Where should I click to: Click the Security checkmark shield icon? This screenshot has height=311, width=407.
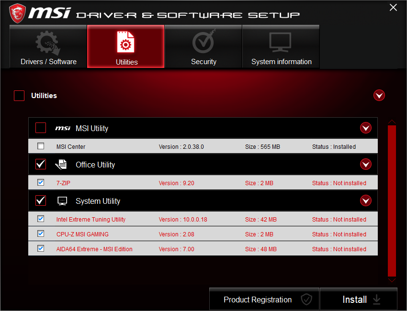[x=203, y=42]
